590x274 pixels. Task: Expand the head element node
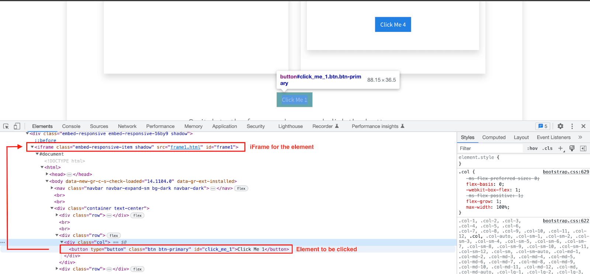pos(47,174)
